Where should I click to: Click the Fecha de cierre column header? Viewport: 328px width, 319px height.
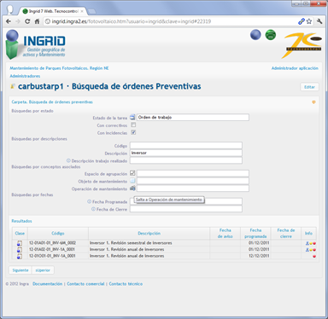[286, 233]
